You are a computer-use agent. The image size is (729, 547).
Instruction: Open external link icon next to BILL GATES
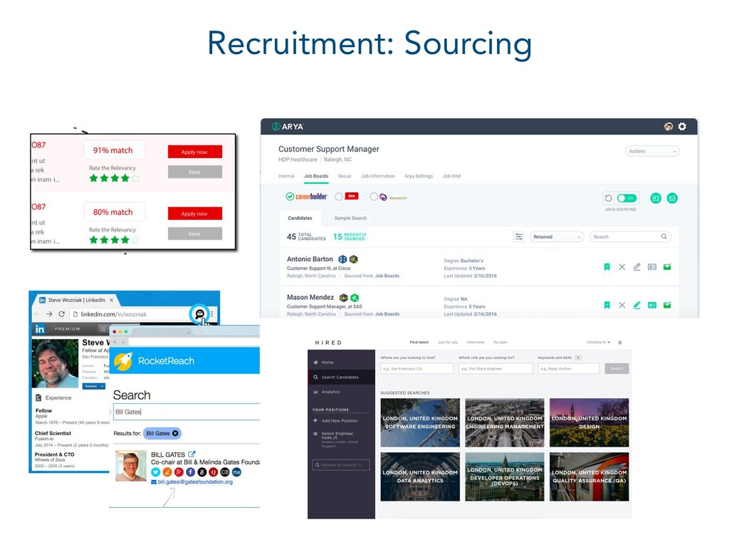(x=192, y=454)
